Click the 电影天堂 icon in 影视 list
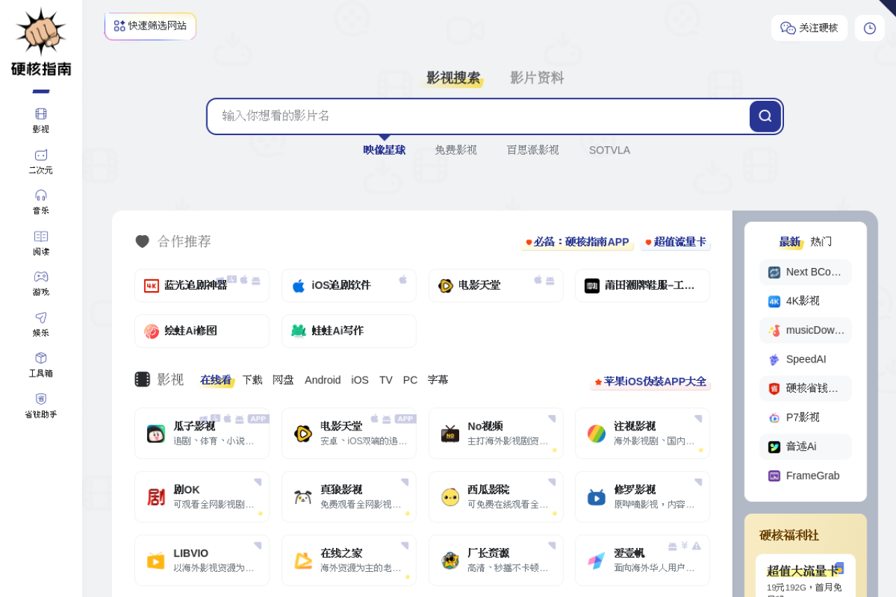 point(303,434)
